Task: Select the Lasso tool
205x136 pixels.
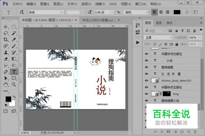Action: click(x=6, y=33)
